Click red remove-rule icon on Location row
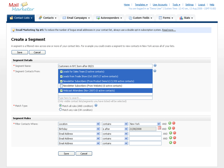Screen dimensions: 224x168 click(174, 123)
